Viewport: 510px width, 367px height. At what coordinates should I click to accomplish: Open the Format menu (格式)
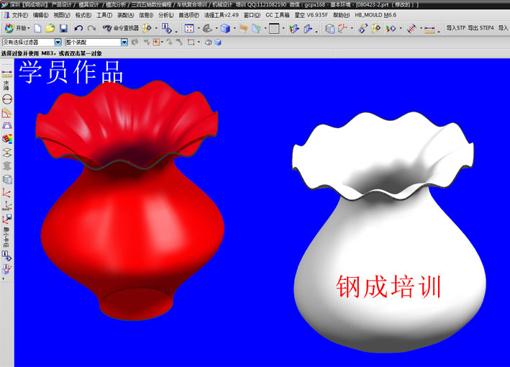[83, 15]
